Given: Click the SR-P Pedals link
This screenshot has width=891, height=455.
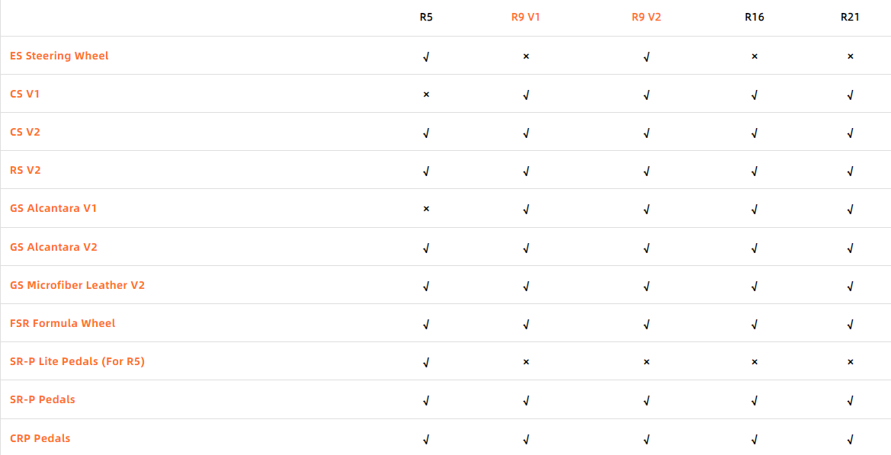Looking at the screenshot, I should pyautogui.click(x=43, y=399).
